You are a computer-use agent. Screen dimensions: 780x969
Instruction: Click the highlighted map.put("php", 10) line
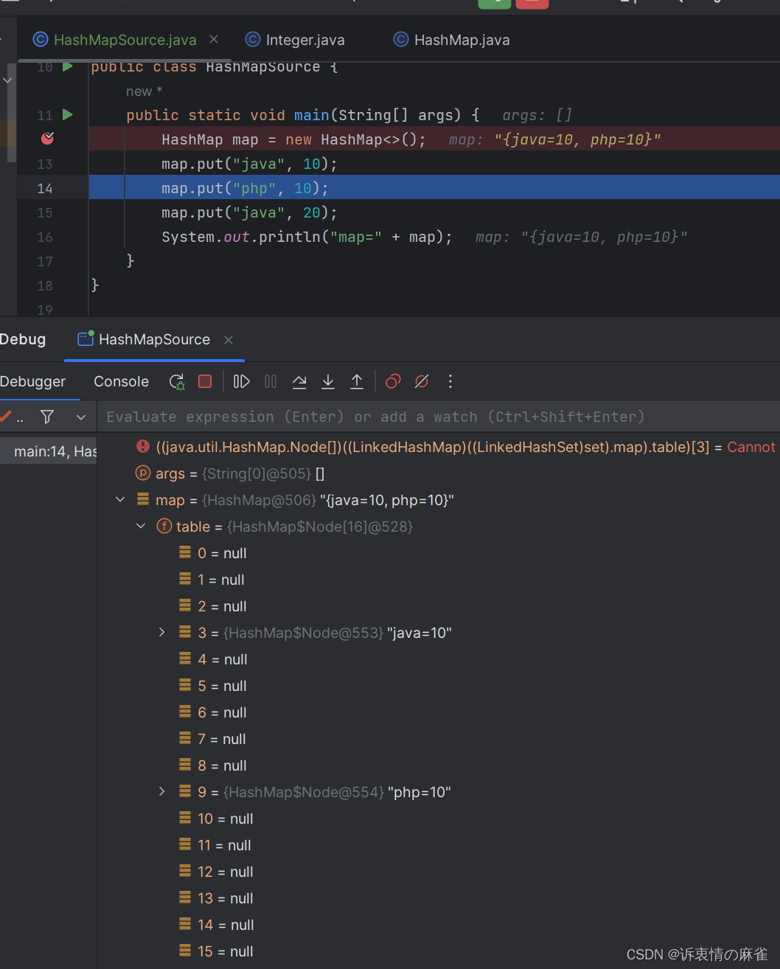coord(434,188)
